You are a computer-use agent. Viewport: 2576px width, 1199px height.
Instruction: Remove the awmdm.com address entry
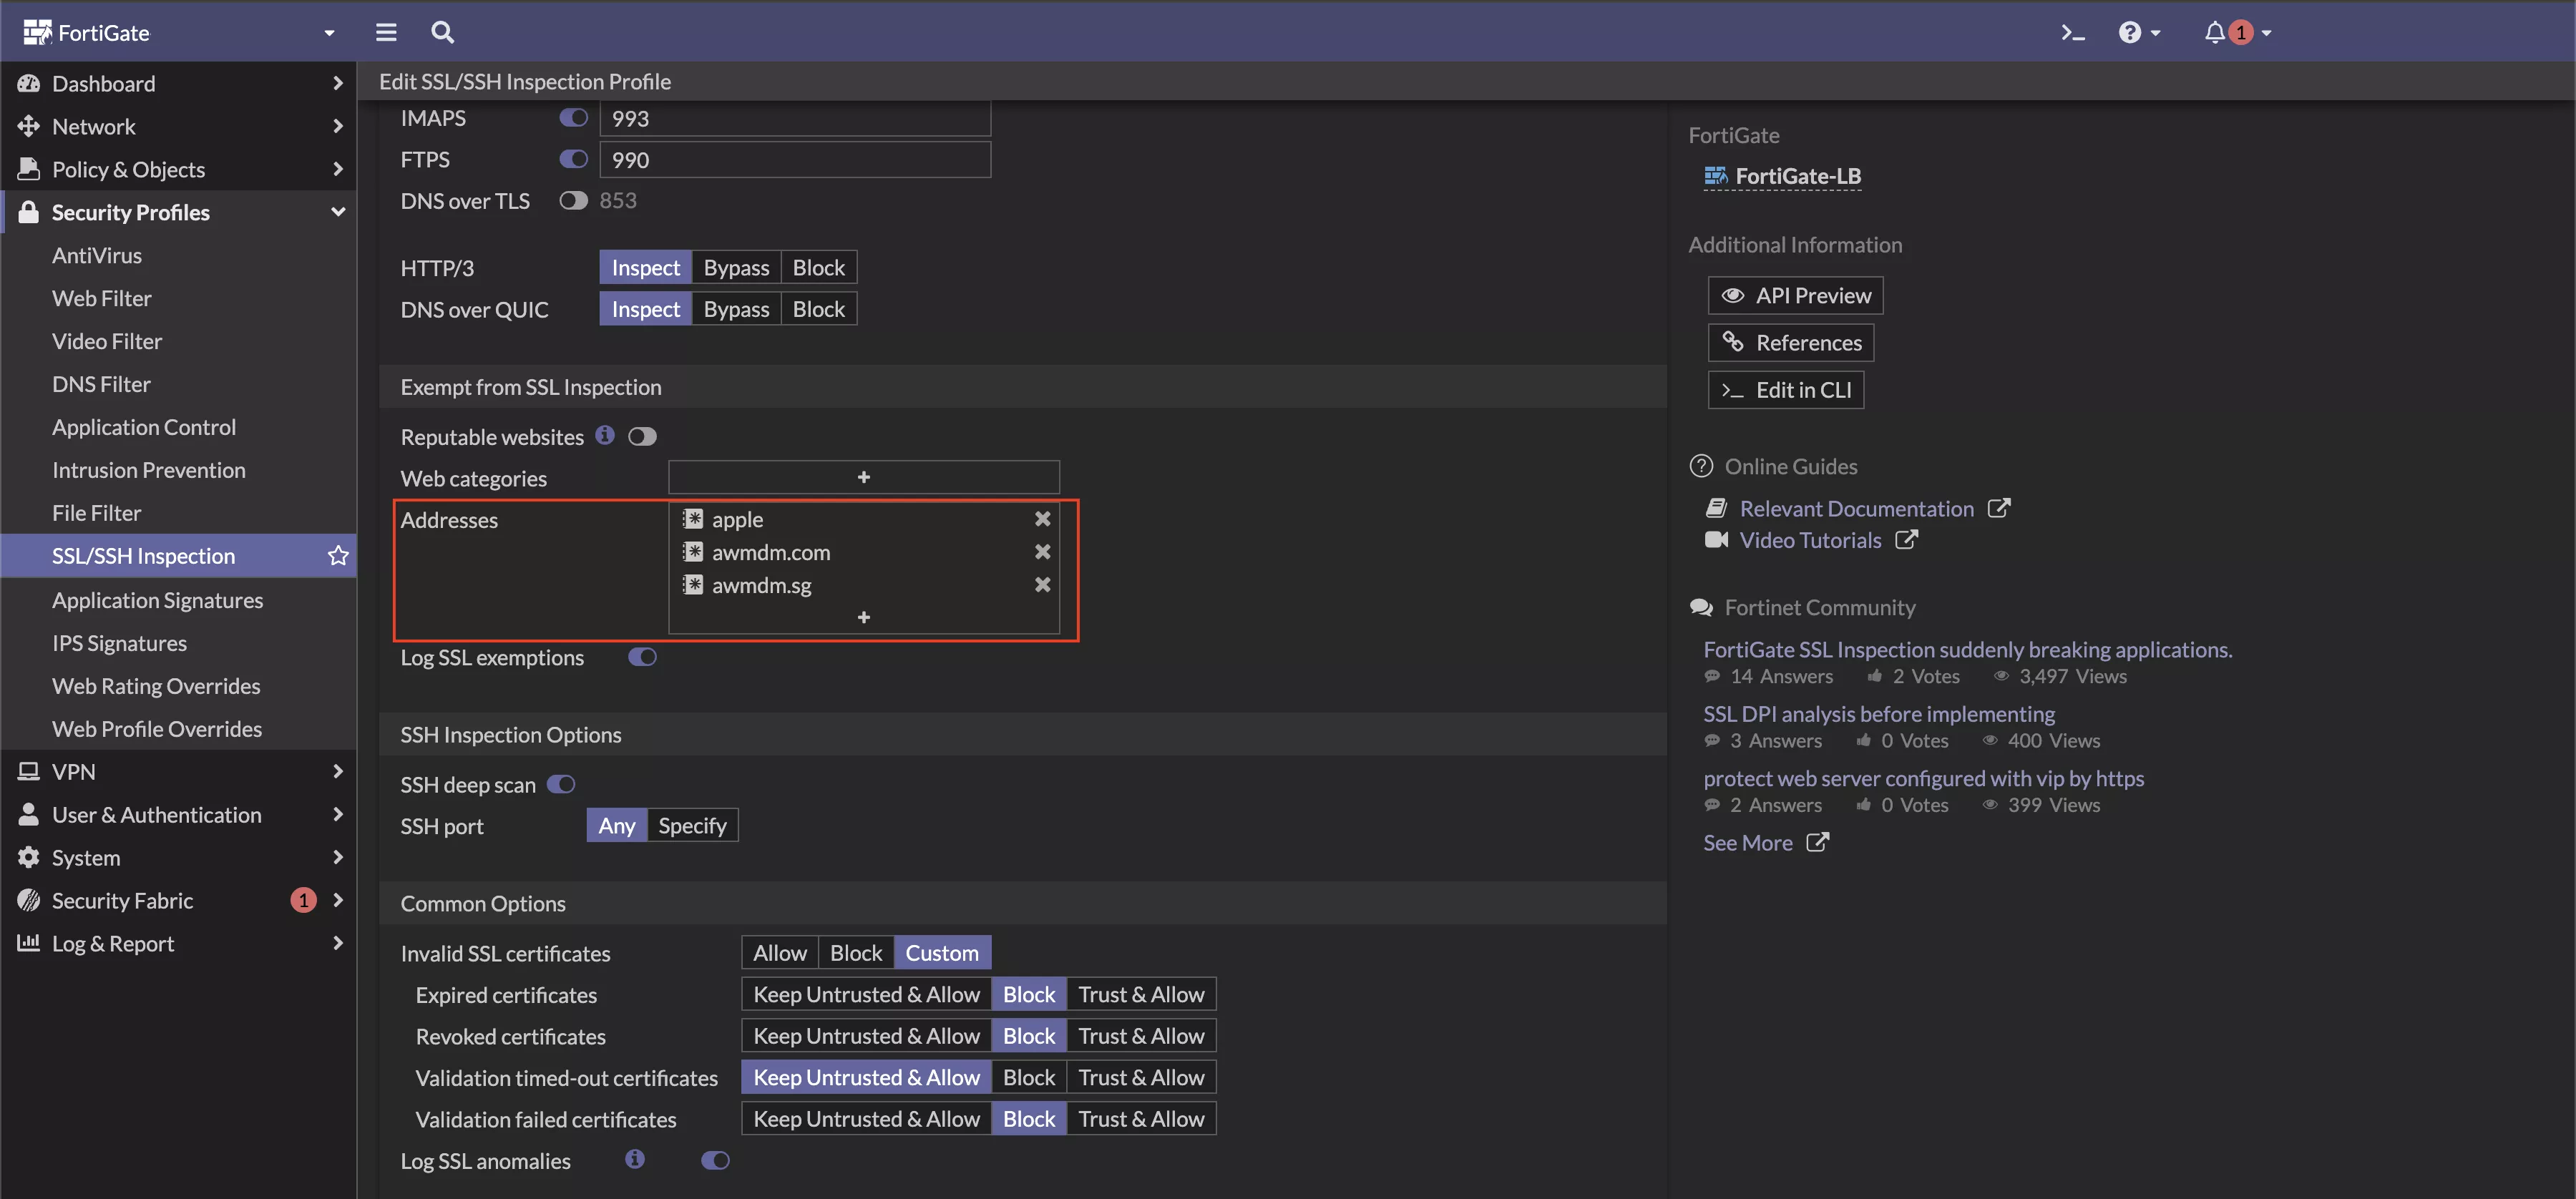pyautogui.click(x=1042, y=552)
